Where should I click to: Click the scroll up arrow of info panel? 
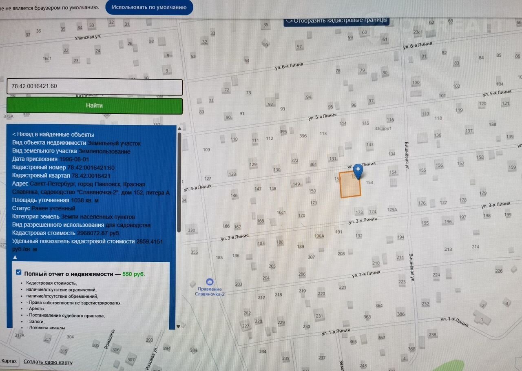click(x=179, y=128)
